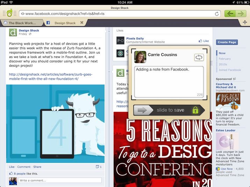250x187 pixels.
Task: Open the Estee Lauder ad link
Action: coord(226,130)
